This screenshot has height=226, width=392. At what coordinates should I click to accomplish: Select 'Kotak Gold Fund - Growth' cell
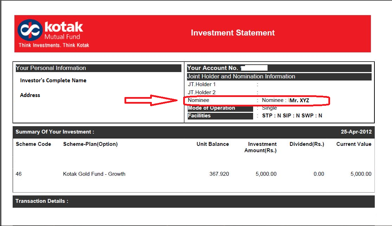click(x=94, y=174)
